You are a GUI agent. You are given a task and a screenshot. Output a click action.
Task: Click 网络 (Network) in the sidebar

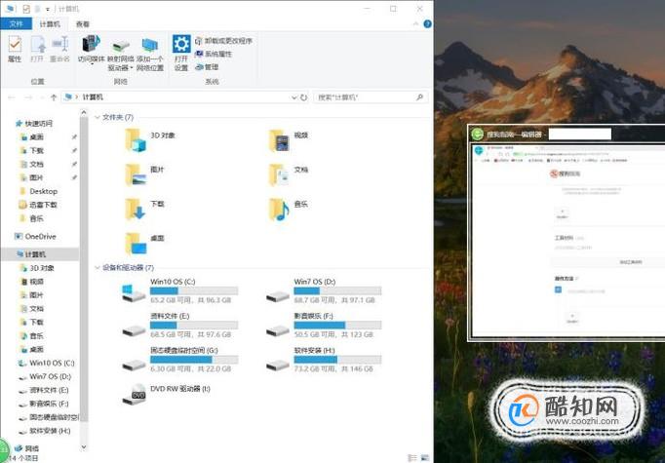point(26,448)
